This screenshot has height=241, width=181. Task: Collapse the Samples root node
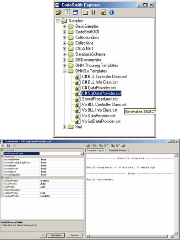(x=58, y=21)
